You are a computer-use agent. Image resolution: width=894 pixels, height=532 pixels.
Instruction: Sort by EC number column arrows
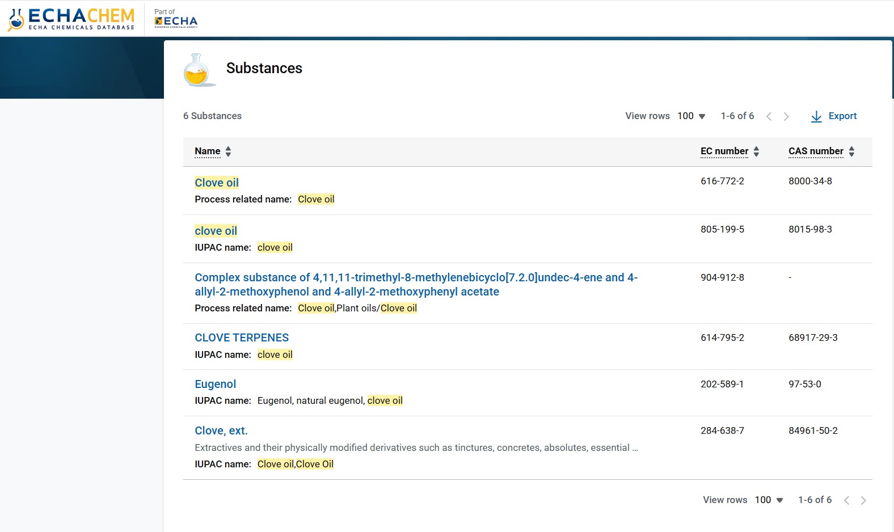[756, 151]
